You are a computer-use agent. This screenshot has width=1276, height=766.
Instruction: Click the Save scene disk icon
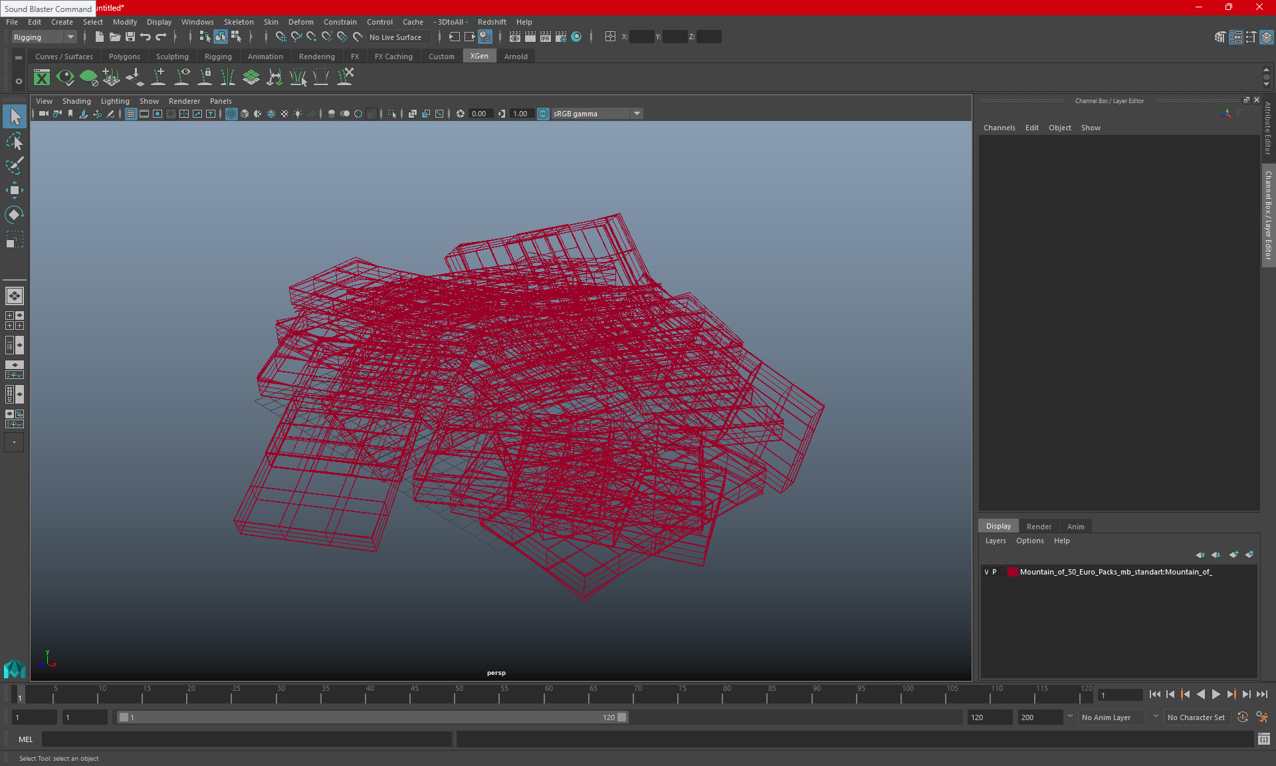click(x=130, y=37)
